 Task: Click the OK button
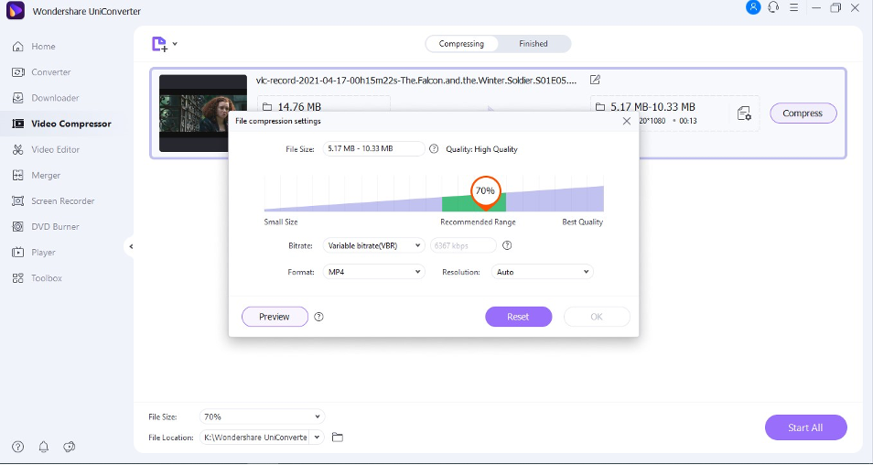tap(597, 317)
